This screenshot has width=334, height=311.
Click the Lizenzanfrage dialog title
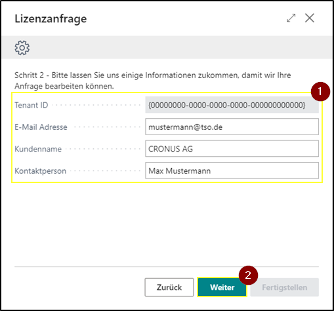tap(51, 19)
